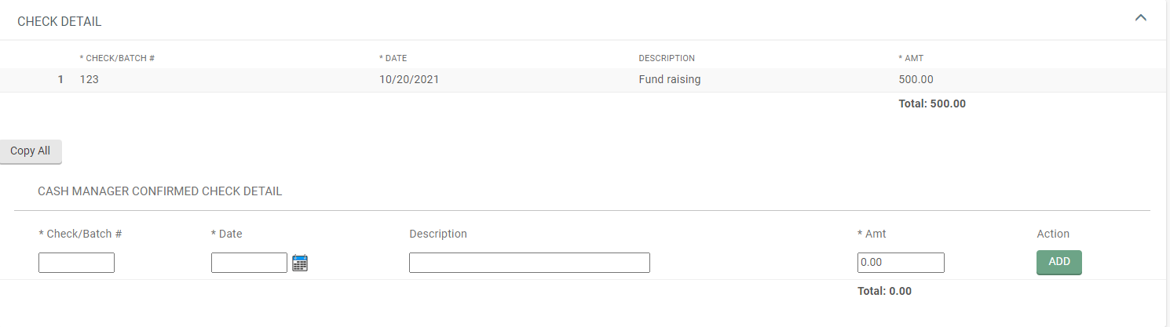Open the calendar date picker icon
This screenshot has height=327, width=1170.
[x=300, y=263]
